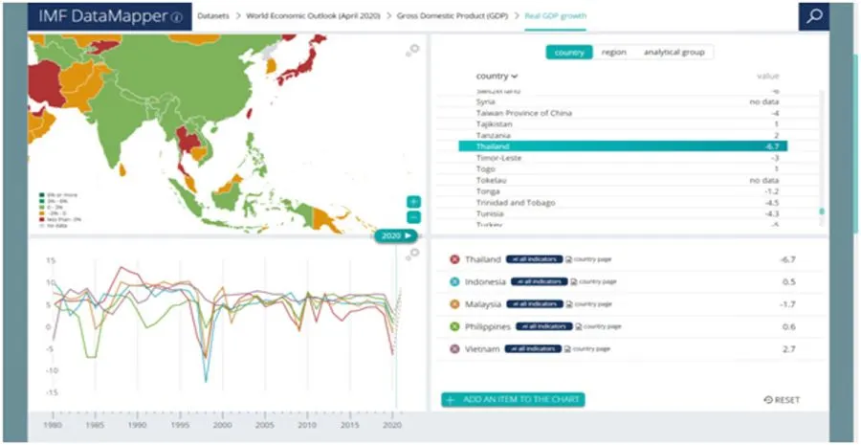This screenshot has width=861, height=445.
Task: Open all indicators for Philippines
Action: (543, 326)
